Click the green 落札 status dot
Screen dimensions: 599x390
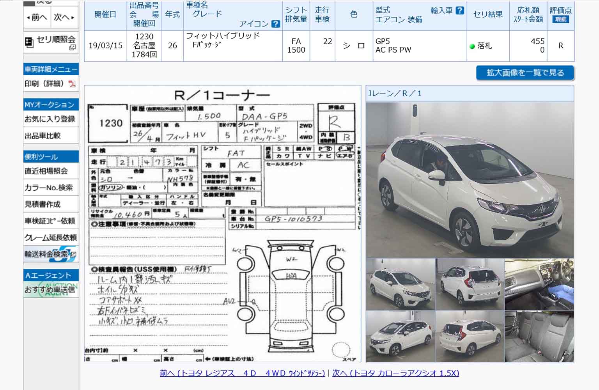tap(472, 46)
